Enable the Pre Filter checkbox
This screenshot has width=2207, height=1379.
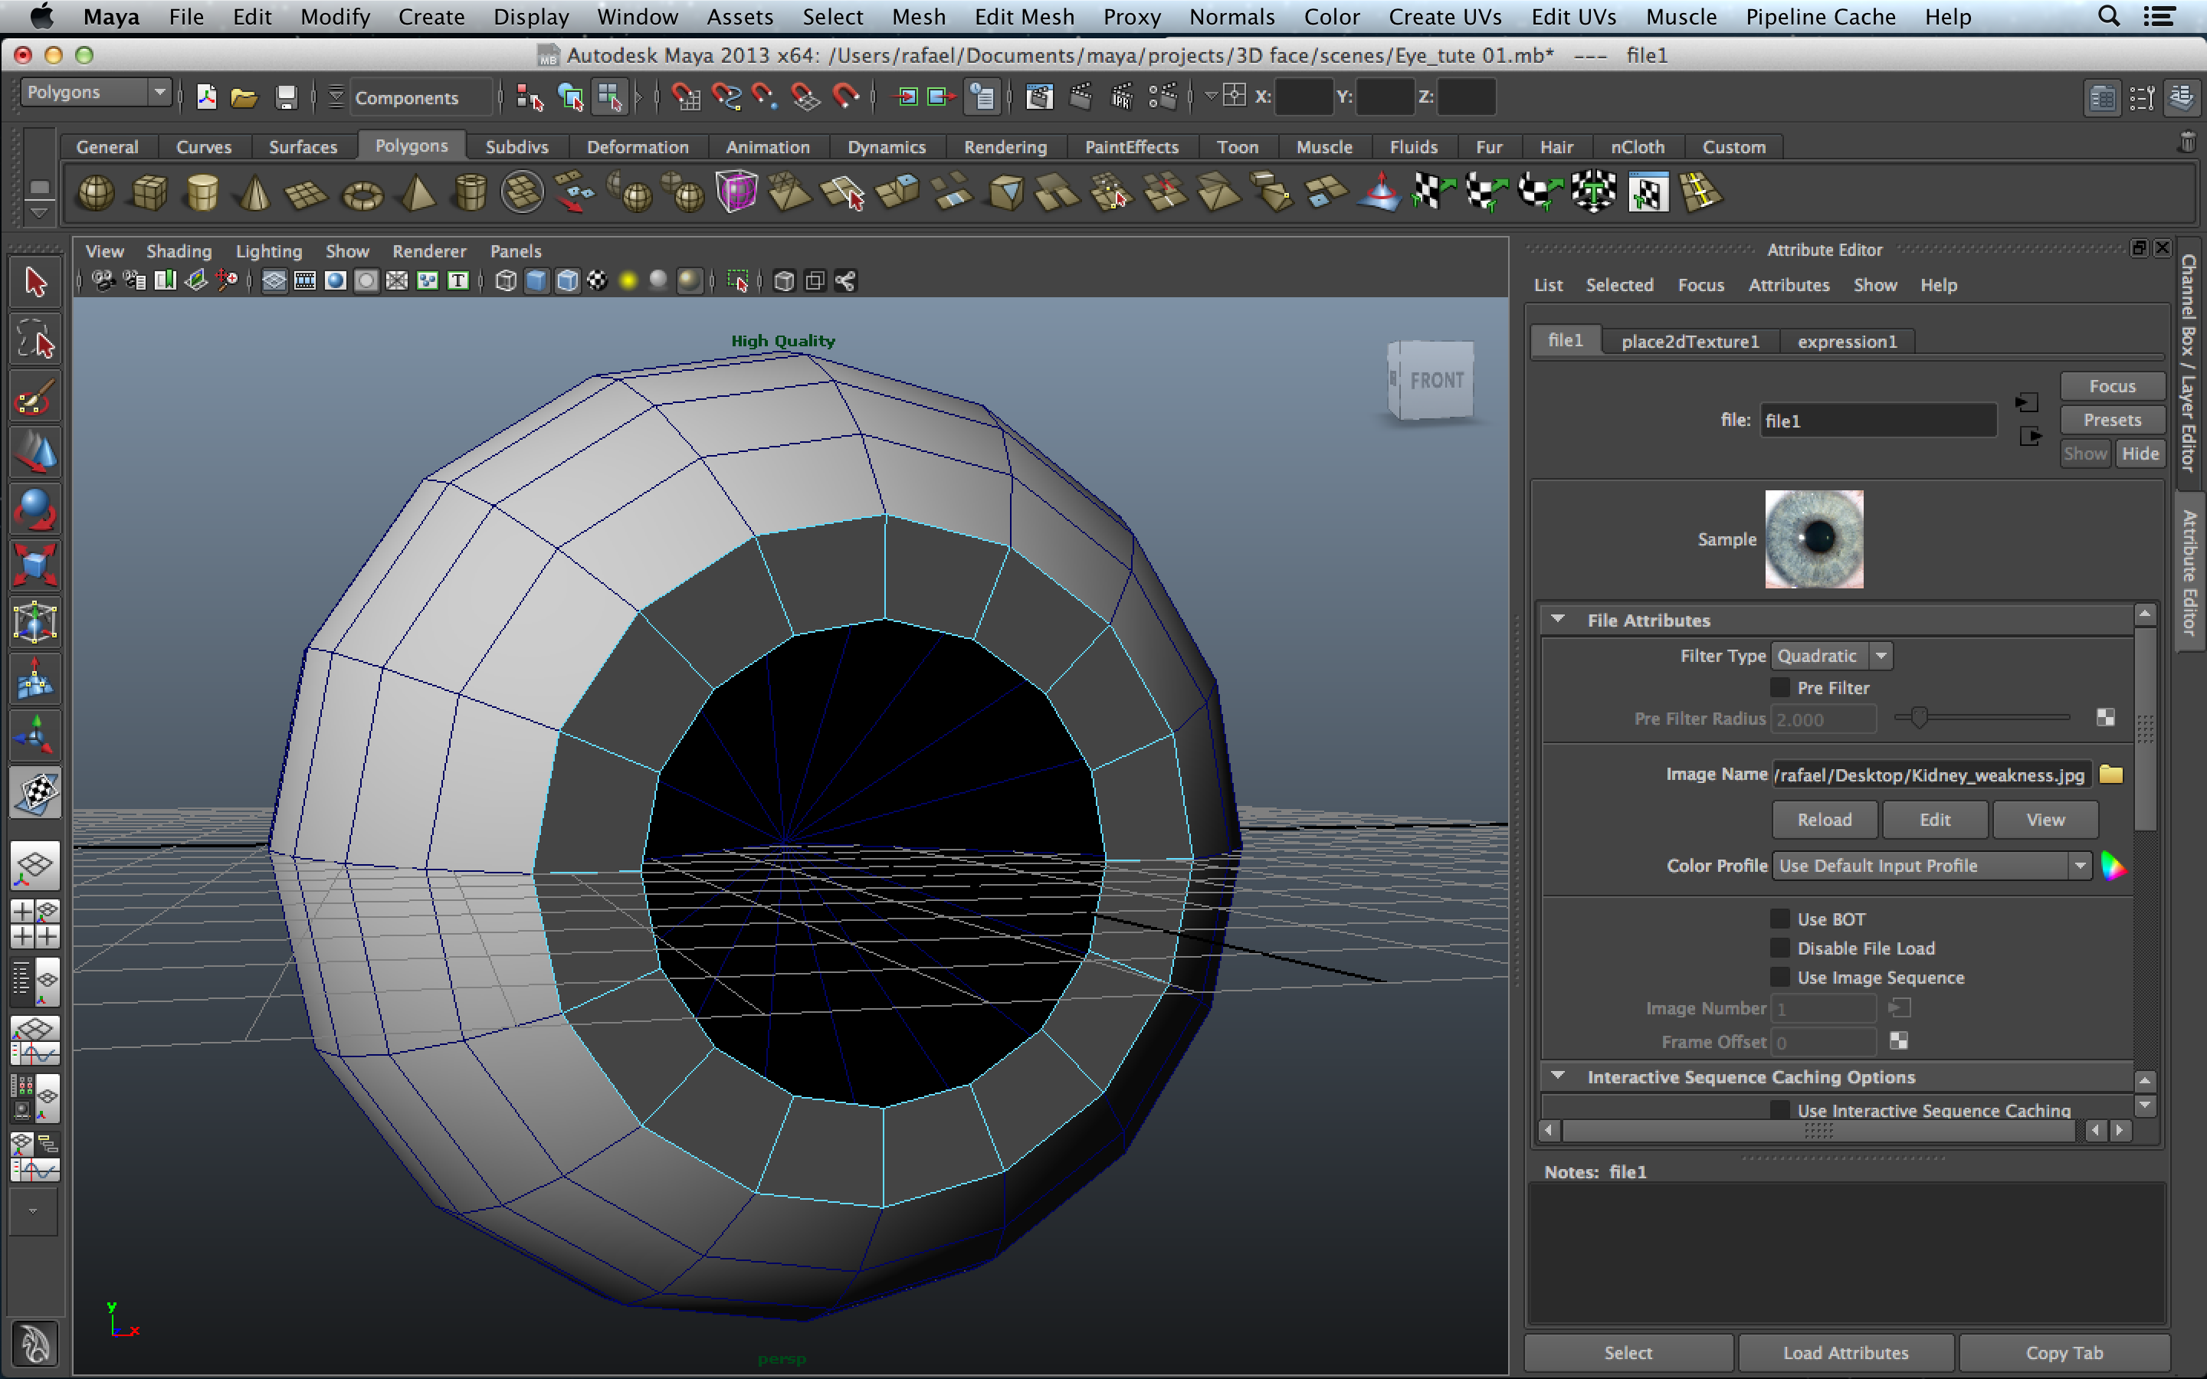pos(1779,688)
